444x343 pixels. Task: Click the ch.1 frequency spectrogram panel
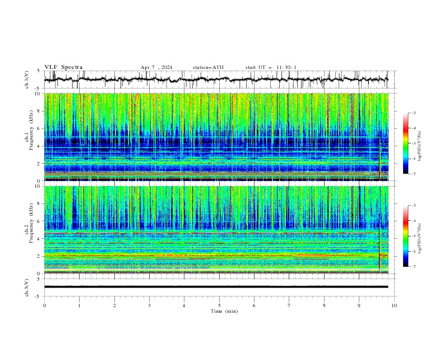(x=216, y=137)
